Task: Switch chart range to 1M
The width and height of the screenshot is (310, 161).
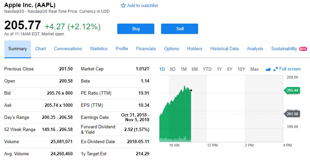Action: [183, 69]
